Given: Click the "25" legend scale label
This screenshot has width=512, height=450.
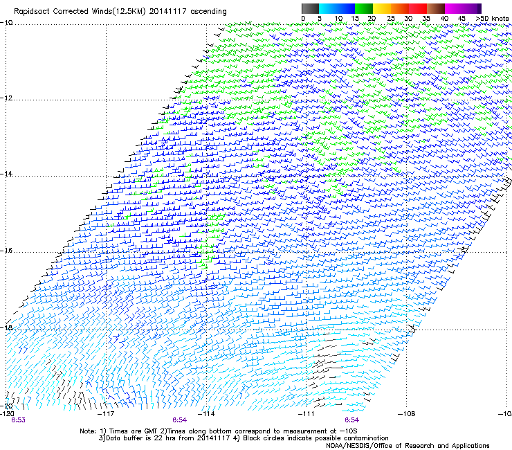Looking at the screenshot, I should 391,18.
